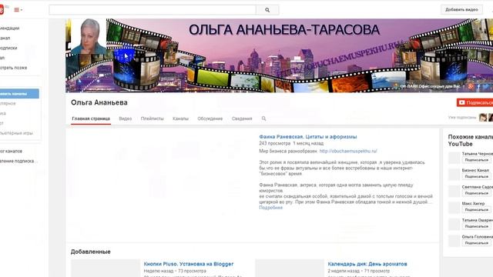Open thumbnail of Кнопки Pluso video
The image size is (493, 277).
(x=106, y=269)
